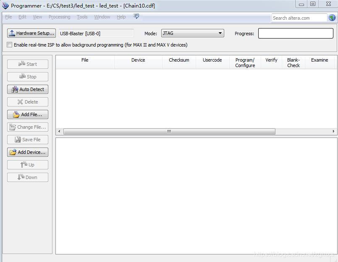Image resolution: width=338 pixels, height=262 pixels.
Task: Click the Stop button
Action: coord(28,77)
